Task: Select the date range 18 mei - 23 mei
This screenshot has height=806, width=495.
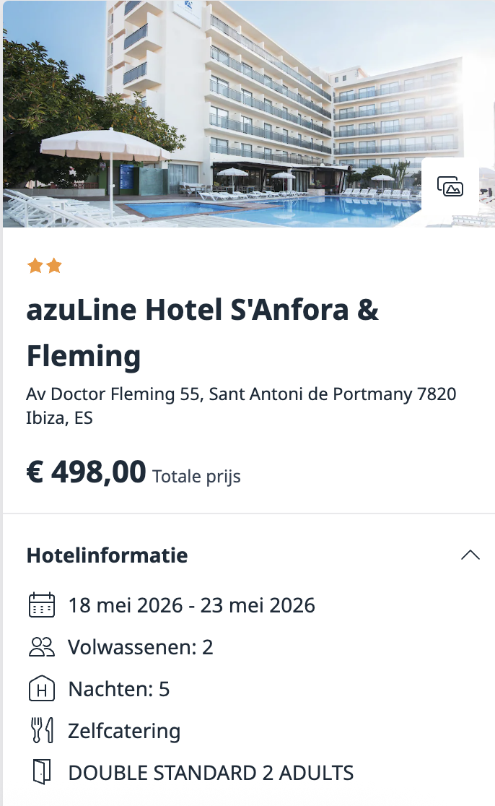Action: coord(191,605)
